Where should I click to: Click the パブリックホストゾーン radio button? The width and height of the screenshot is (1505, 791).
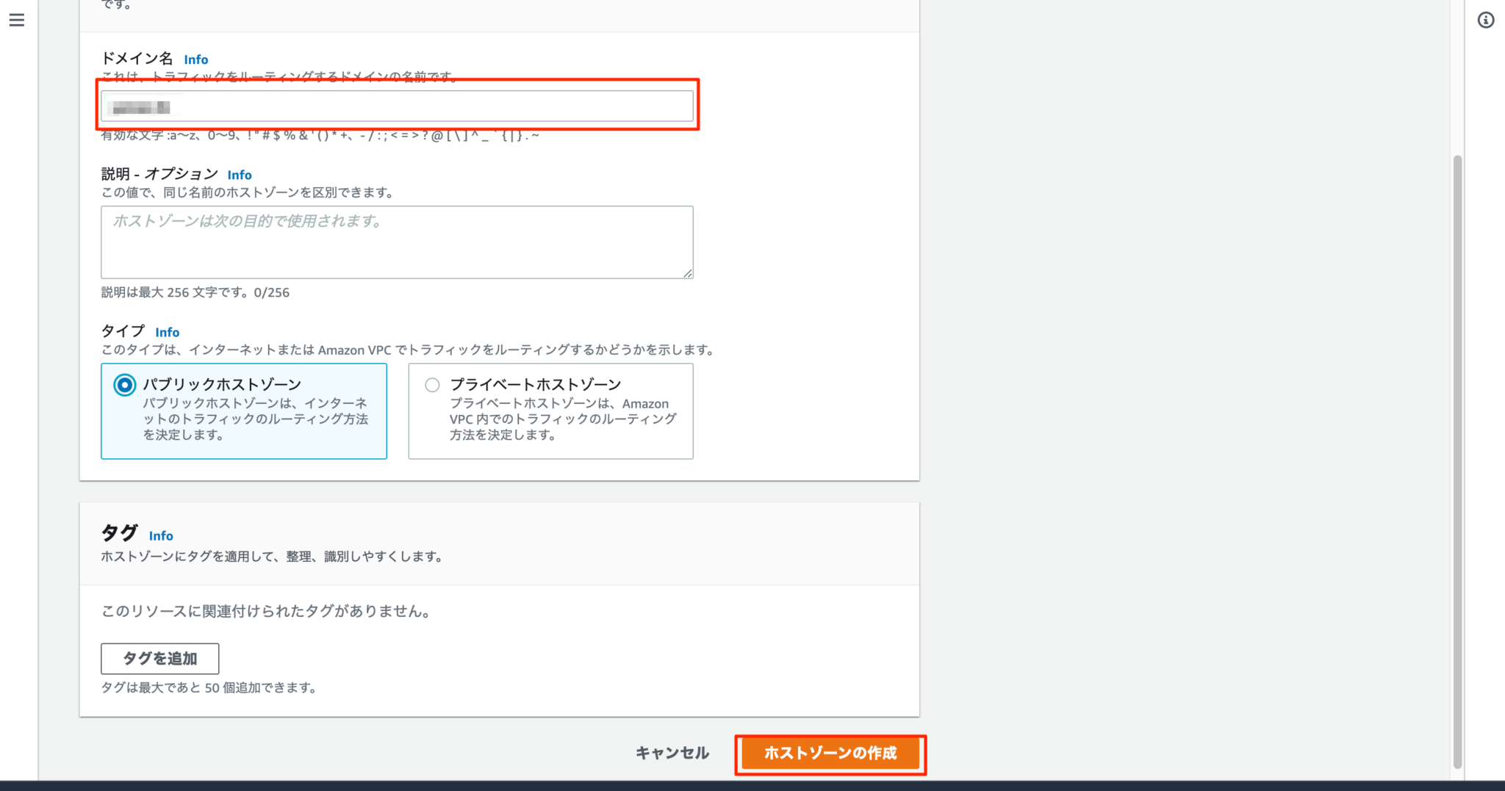coord(125,383)
